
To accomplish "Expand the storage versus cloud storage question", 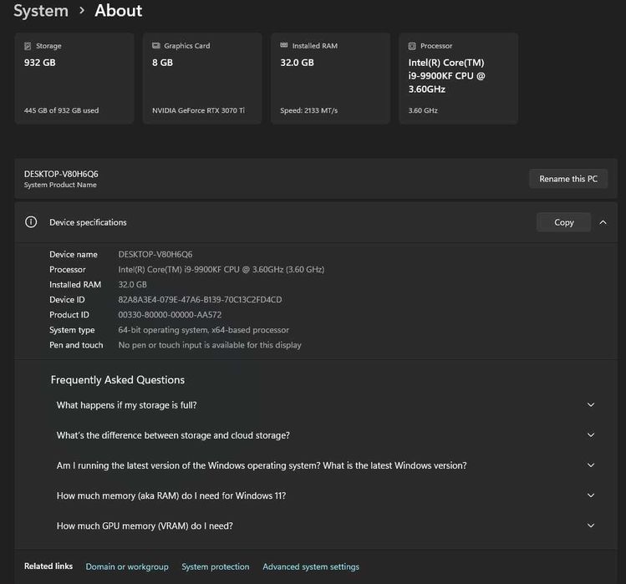I will pyautogui.click(x=591, y=435).
